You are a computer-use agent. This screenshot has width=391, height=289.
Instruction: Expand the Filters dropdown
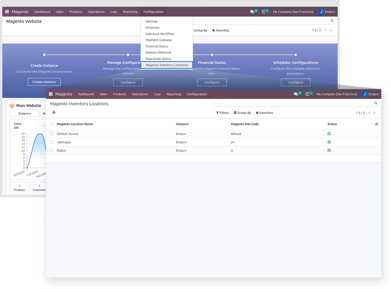click(222, 113)
